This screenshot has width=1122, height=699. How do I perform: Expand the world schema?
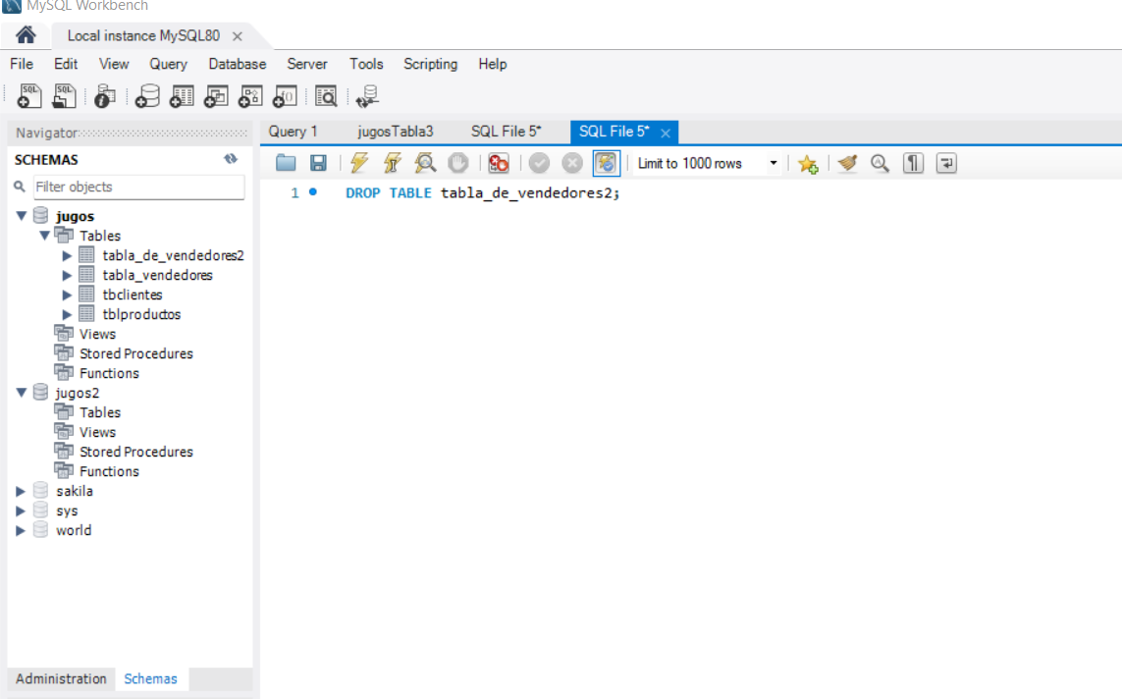(x=21, y=530)
